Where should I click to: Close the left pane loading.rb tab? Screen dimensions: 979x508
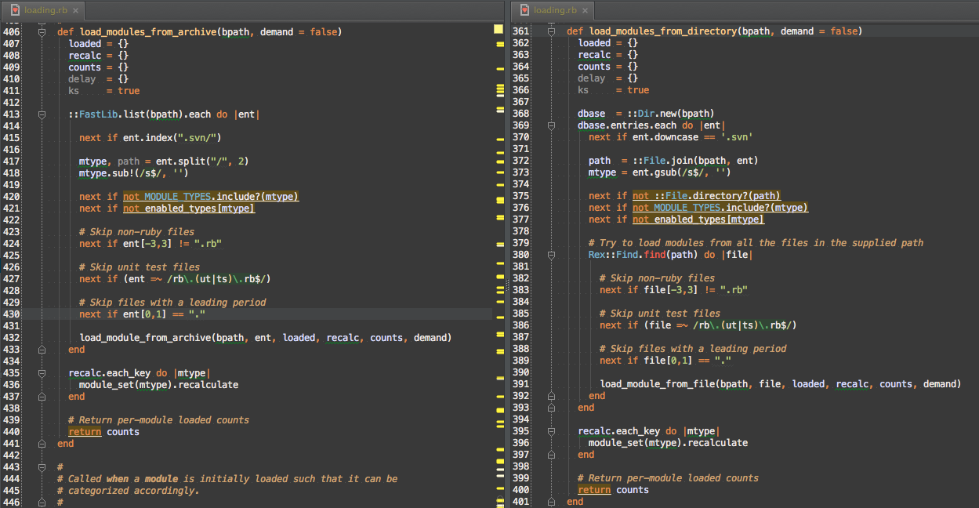[x=75, y=10]
